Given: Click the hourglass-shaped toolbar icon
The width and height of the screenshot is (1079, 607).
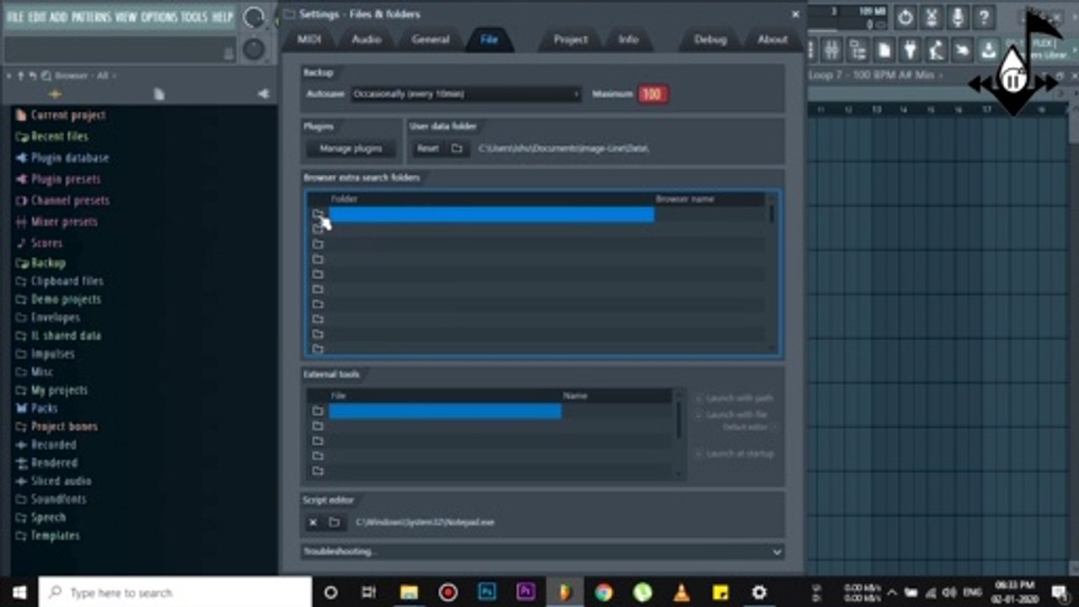Looking at the screenshot, I should [931, 17].
